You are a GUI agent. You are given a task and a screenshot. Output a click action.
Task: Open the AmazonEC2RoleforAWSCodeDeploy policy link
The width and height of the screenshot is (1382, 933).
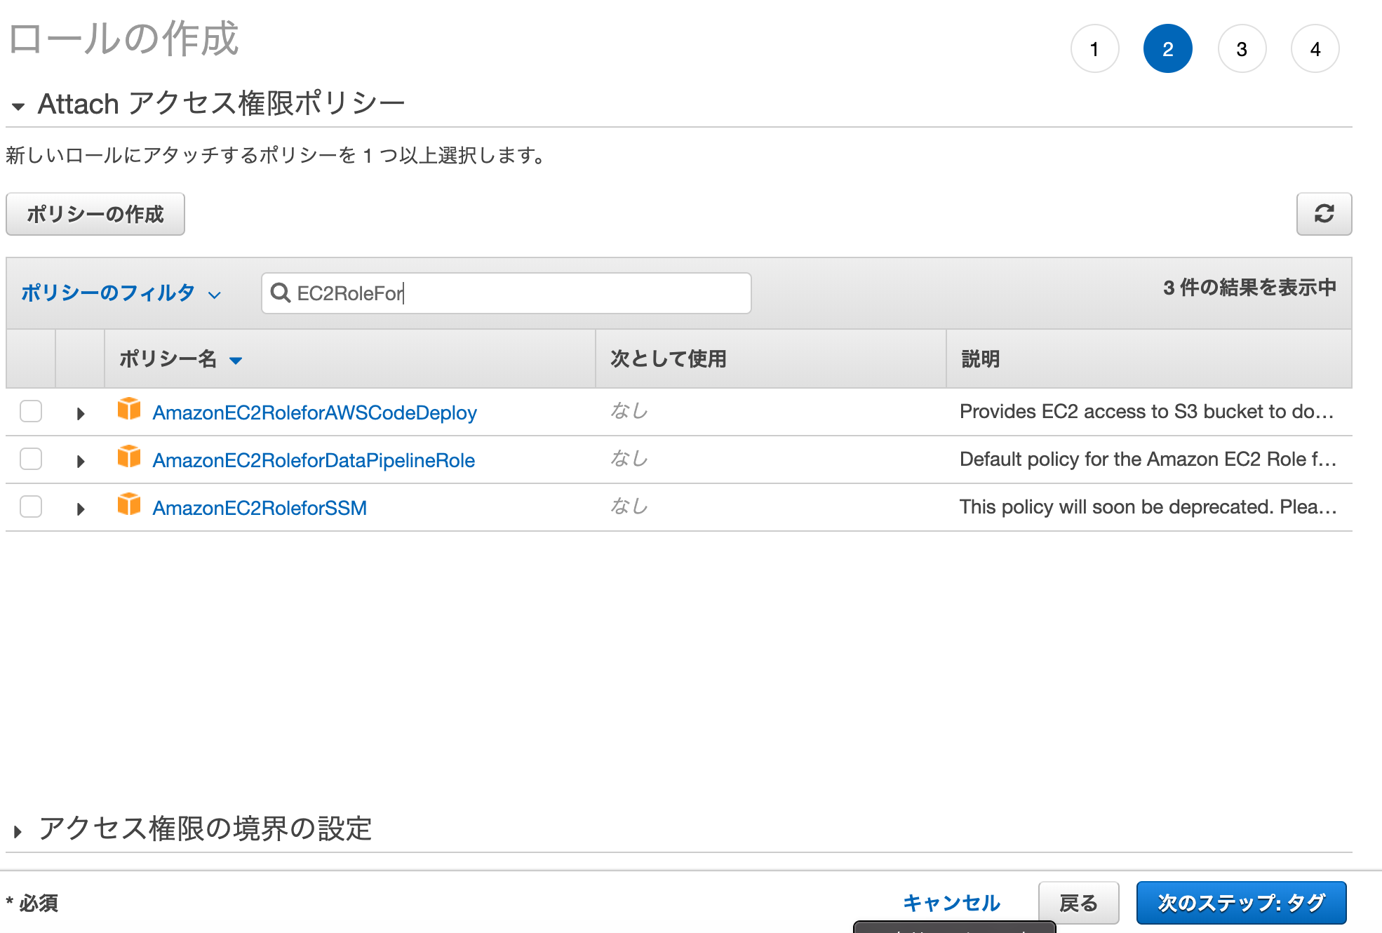pos(315,412)
